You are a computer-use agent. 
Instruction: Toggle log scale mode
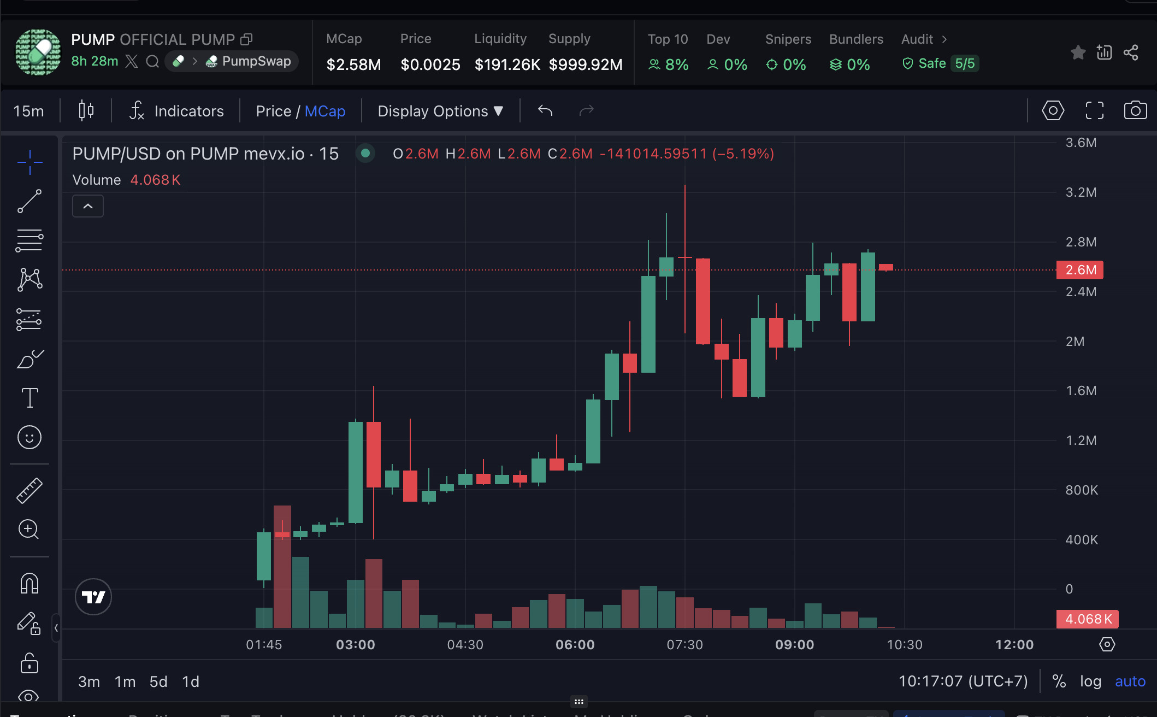coord(1090,681)
